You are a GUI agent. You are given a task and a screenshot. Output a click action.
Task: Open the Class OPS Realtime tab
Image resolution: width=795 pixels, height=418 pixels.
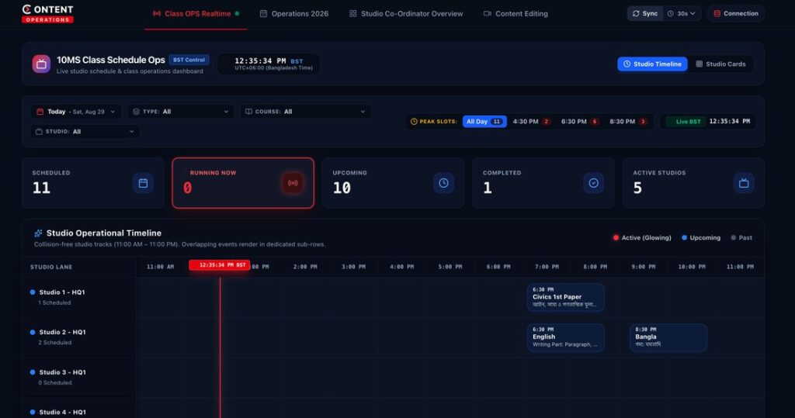[196, 14]
